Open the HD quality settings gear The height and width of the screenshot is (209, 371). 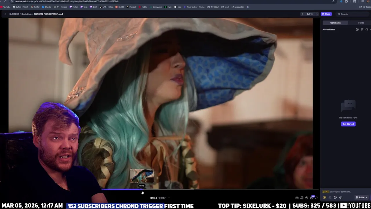312,197
